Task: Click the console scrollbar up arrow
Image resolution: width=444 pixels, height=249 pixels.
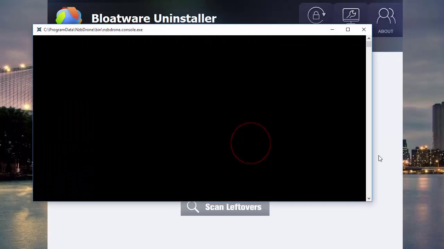Action: coord(369,38)
